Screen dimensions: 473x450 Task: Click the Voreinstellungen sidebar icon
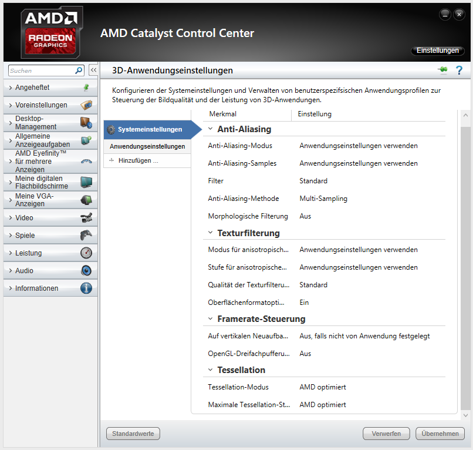point(86,105)
